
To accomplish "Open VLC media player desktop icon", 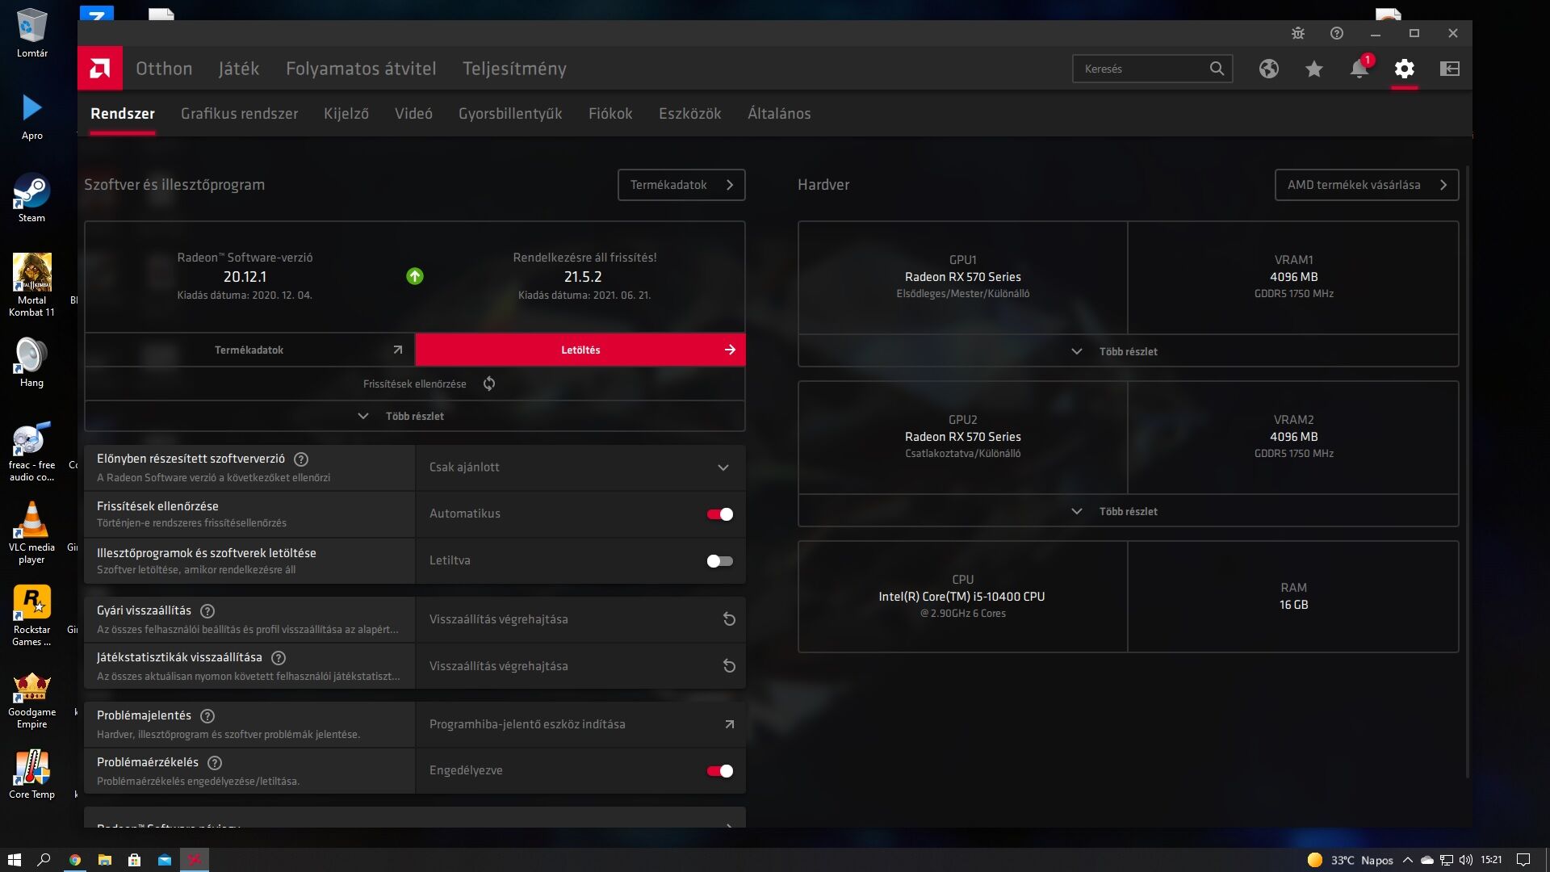I will (31, 531).
